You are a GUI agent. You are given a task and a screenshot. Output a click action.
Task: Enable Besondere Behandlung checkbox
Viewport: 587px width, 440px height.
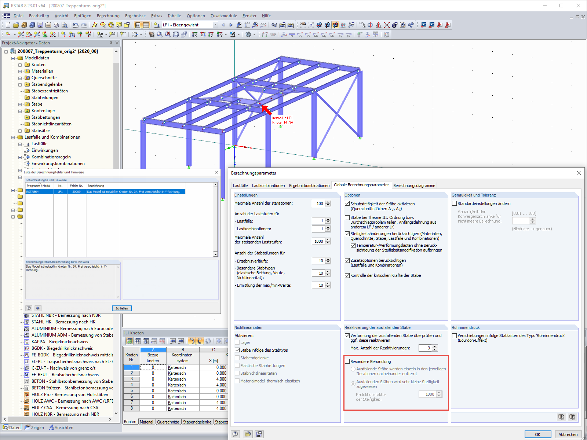[347, 362]
